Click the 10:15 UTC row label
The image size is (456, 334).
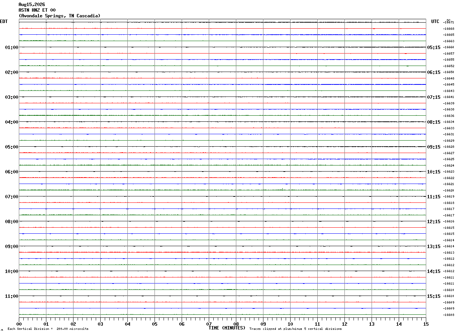pyautogui.click(x=433, y=172)
